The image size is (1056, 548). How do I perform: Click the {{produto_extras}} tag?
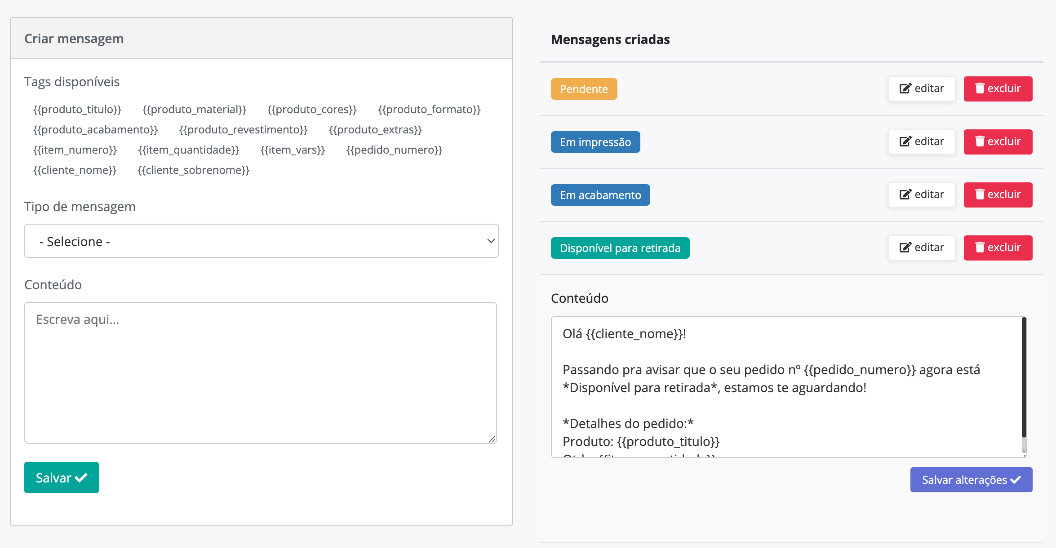(375, 130)
